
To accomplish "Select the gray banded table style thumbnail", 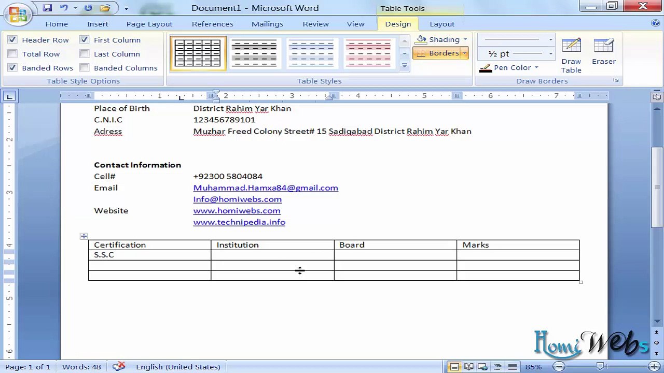I will pyautogui.click(x=254, y=53).
